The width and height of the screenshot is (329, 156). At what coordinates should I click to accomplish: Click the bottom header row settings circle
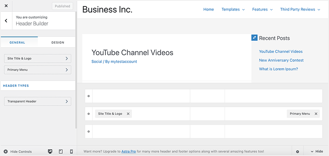[x=89, y=131]
